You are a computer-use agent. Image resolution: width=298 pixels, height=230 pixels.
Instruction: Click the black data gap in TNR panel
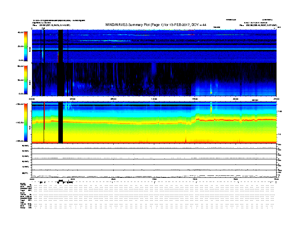click(61, 123)
